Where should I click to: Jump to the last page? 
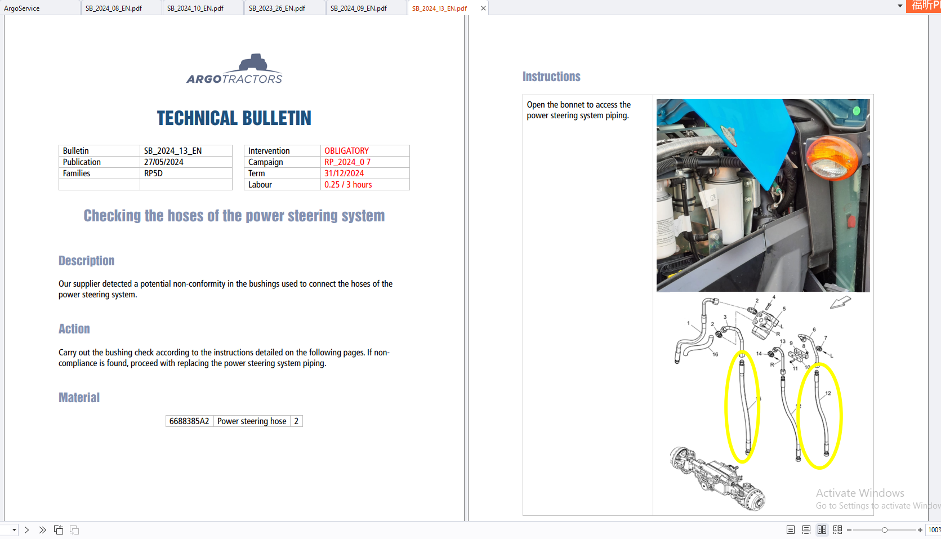click(x=42, y=530)
